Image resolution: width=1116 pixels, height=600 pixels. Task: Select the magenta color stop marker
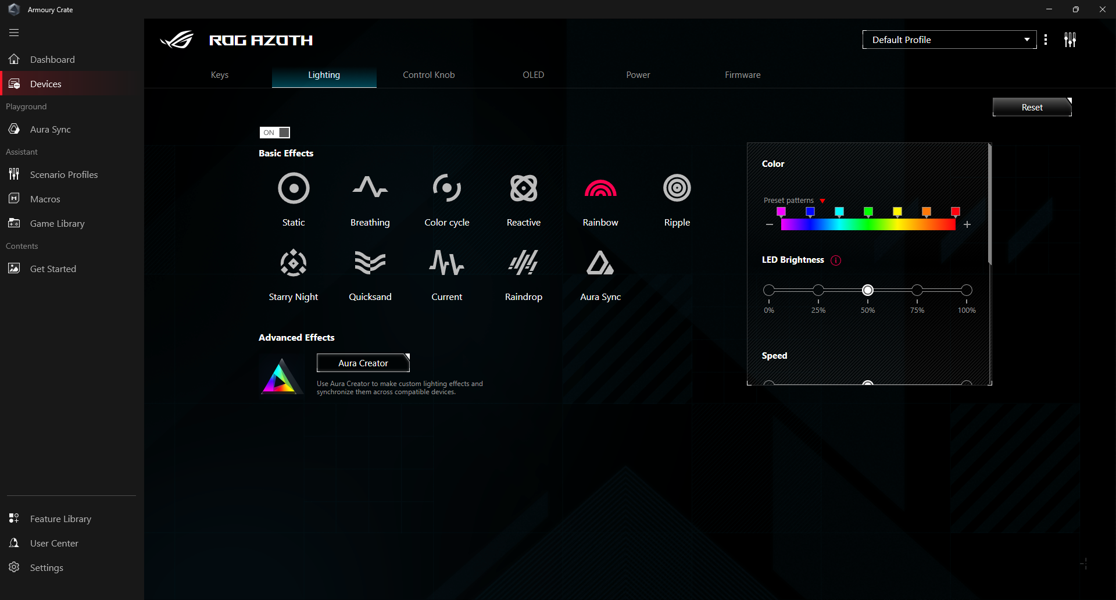pyautogui.click(x=781, y=212)
